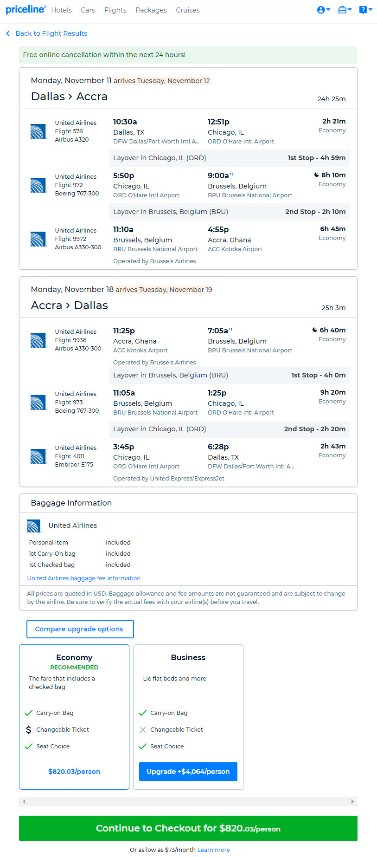Go to the Flights navigation tab
The height and width of the screenshot is (857, 377).
(x=115, y=10)
